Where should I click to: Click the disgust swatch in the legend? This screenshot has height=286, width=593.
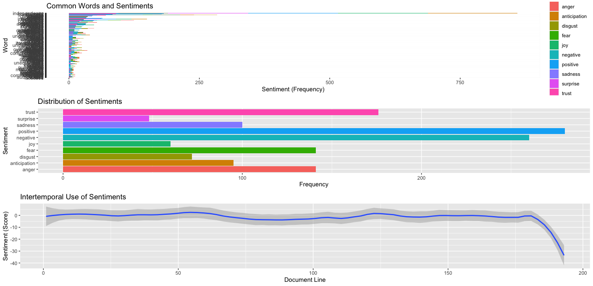[555, 26]
